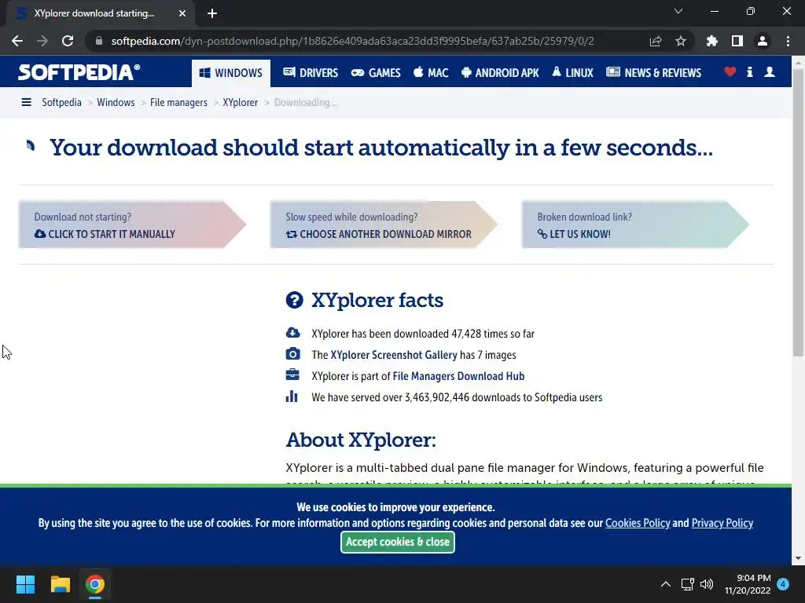The image size is (805, 603).
Task: Click the About XYplorer heading
Action: [361, 440]
